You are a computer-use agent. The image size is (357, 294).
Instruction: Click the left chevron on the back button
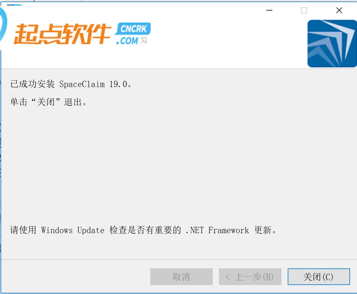[x=227, y=277]
